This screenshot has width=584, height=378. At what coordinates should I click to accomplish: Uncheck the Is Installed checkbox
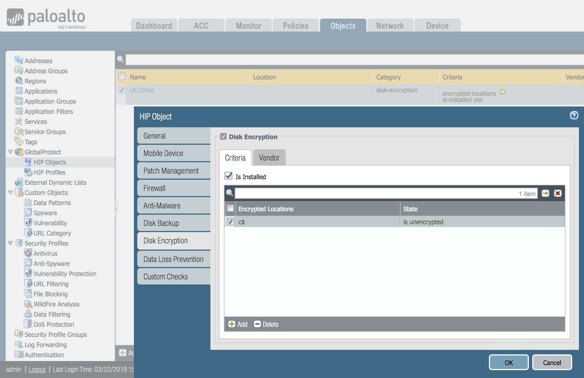(x=228, y=176)
